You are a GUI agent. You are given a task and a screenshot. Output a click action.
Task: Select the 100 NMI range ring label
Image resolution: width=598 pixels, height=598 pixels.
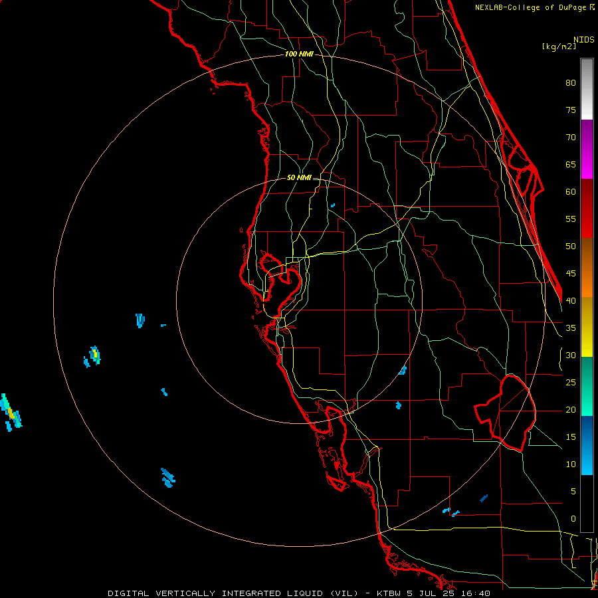pyautogui.click(x=299, y=54)
